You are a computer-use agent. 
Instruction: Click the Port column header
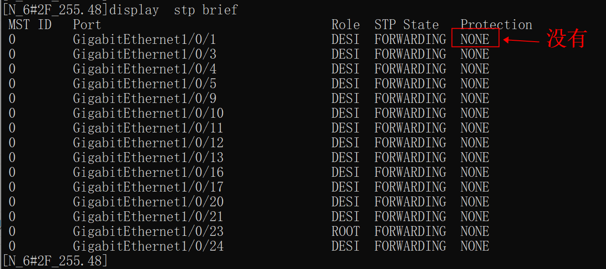click(87, 25)
